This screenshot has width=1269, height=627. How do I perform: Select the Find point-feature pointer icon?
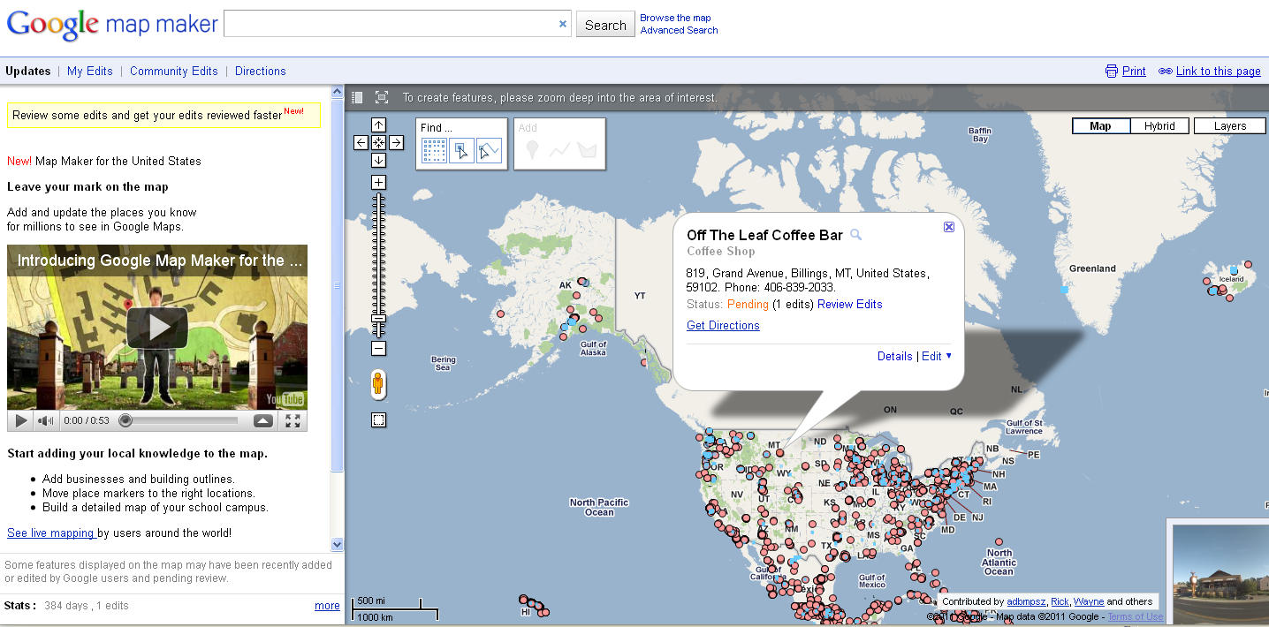(462, 151)
